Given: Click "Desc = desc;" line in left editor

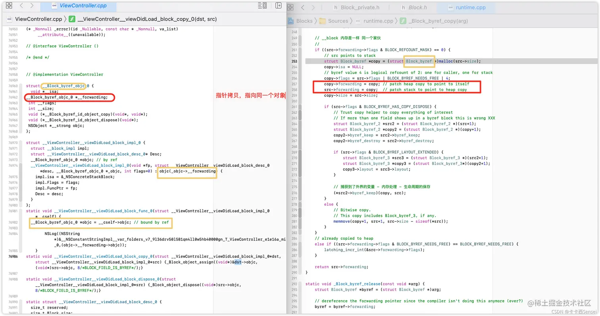Looking at the screenshot, I should (x=49, y=194).
